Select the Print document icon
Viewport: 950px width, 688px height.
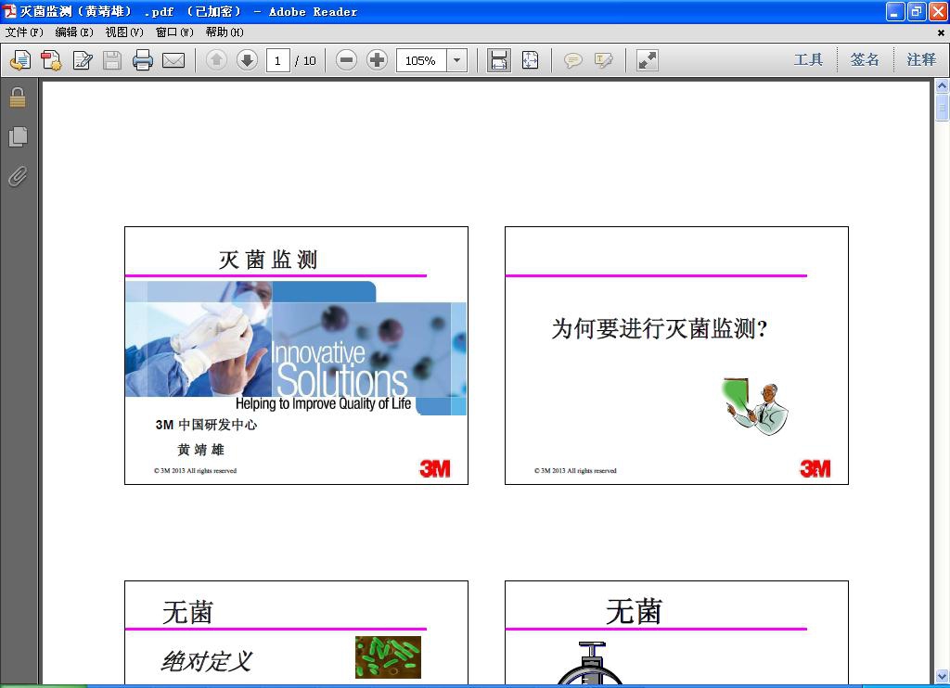(x=144, y=59)
